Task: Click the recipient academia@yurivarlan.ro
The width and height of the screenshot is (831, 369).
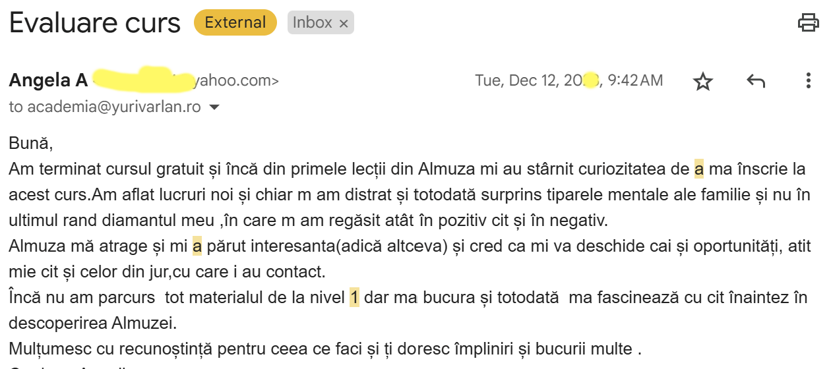Action: pos(114,106)
